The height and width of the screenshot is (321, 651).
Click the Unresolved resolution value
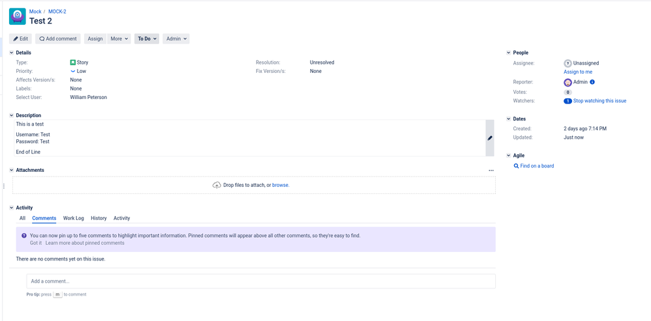[x=322, y=63]
